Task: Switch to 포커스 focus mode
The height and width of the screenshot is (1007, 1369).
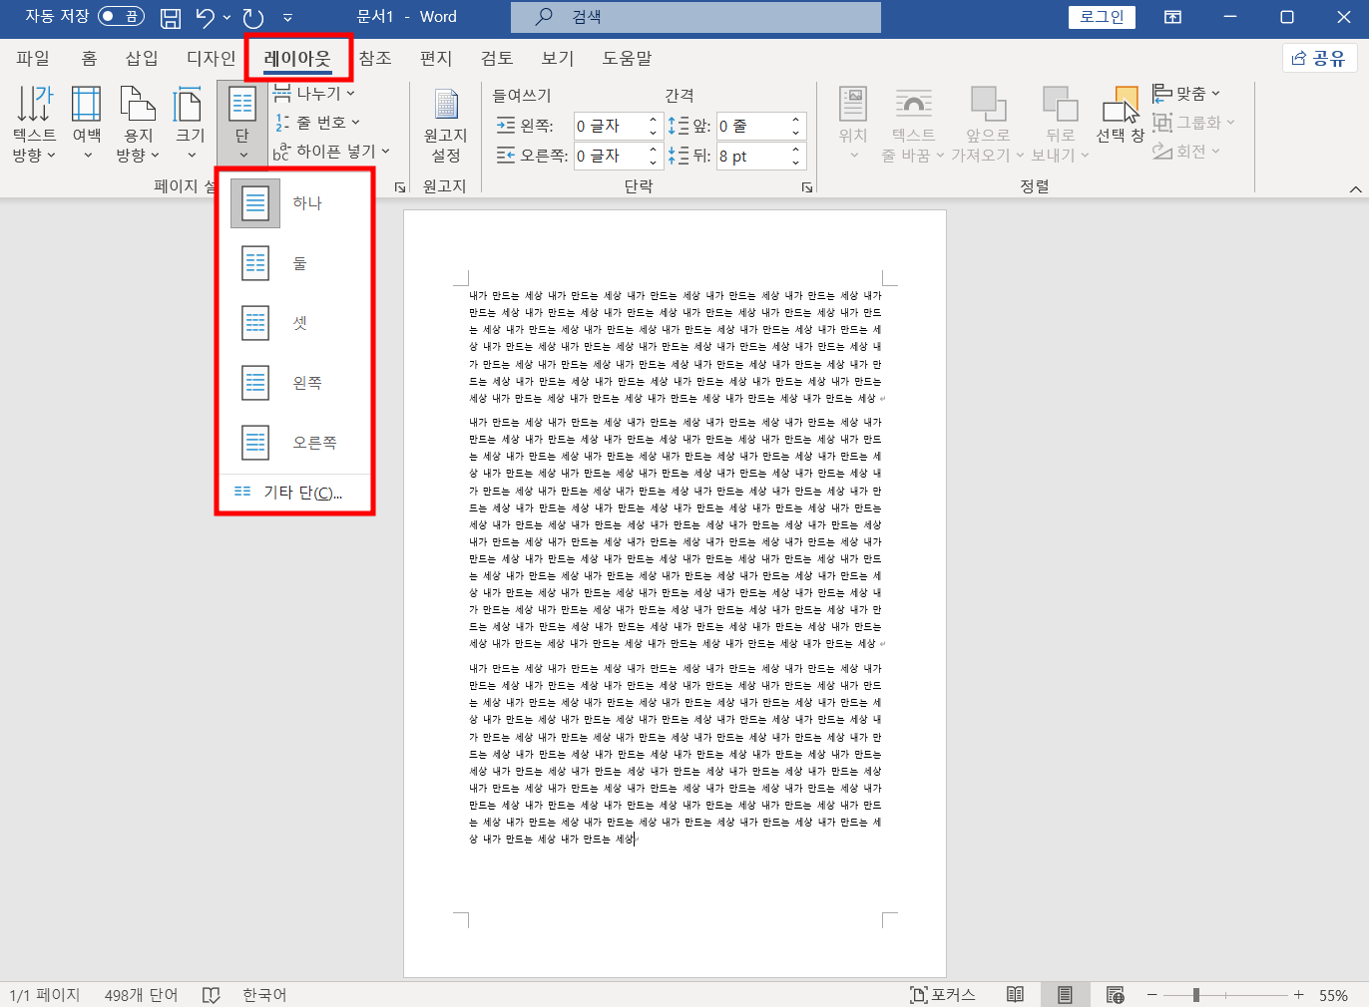Action: click(942, 995)
